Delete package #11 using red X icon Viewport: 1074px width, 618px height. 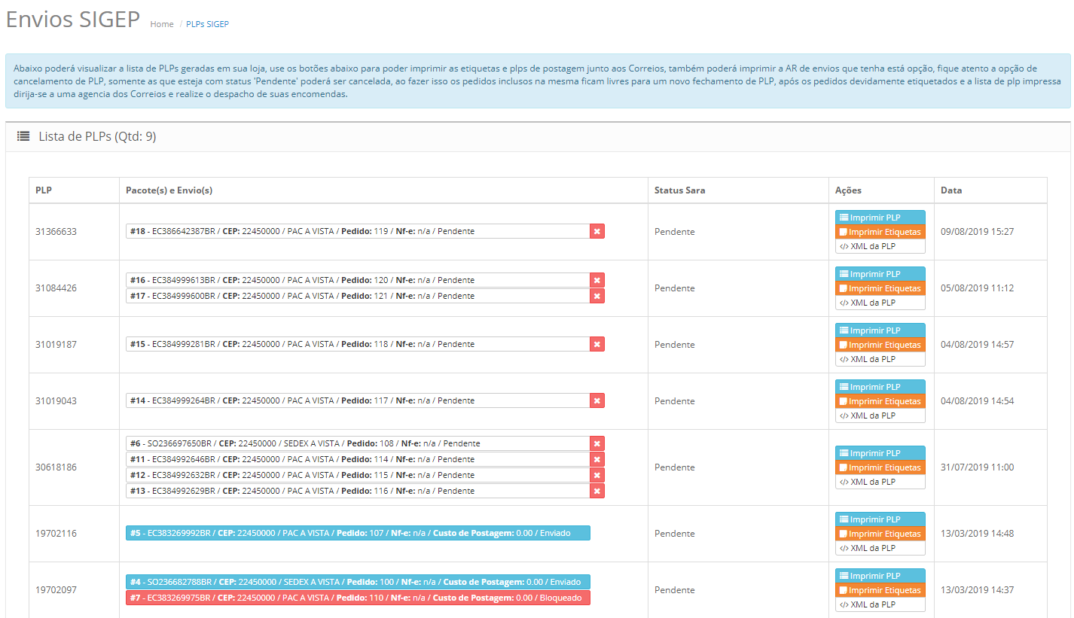pos(596,460)
